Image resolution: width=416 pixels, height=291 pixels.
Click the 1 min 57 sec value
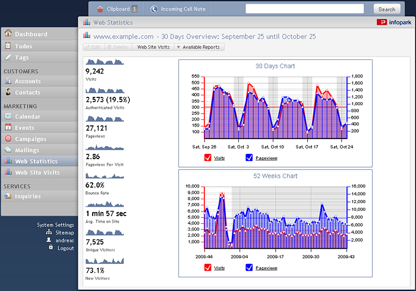106,214
